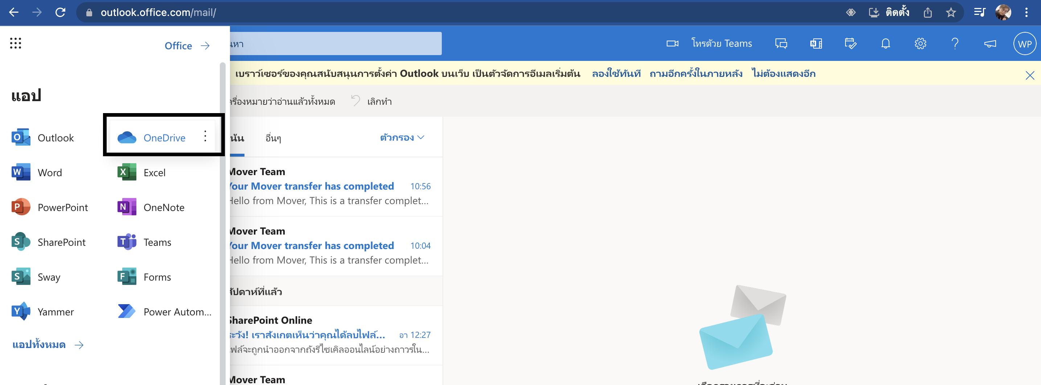Screen dimensions: 1041x385
Task: Open Outlook settings gear
Action: [920, 43]
